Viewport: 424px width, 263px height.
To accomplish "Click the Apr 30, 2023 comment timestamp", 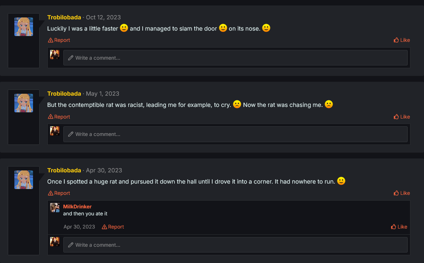I will (x=79, y=227).
